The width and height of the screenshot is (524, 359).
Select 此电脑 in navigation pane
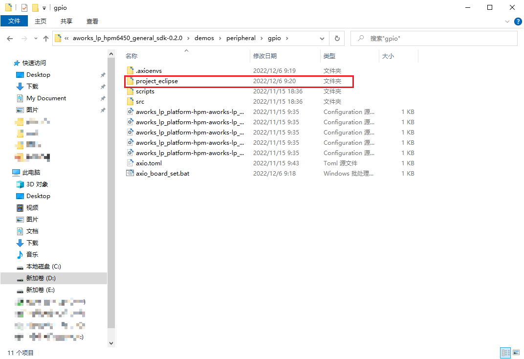click(x=31, y=173)
